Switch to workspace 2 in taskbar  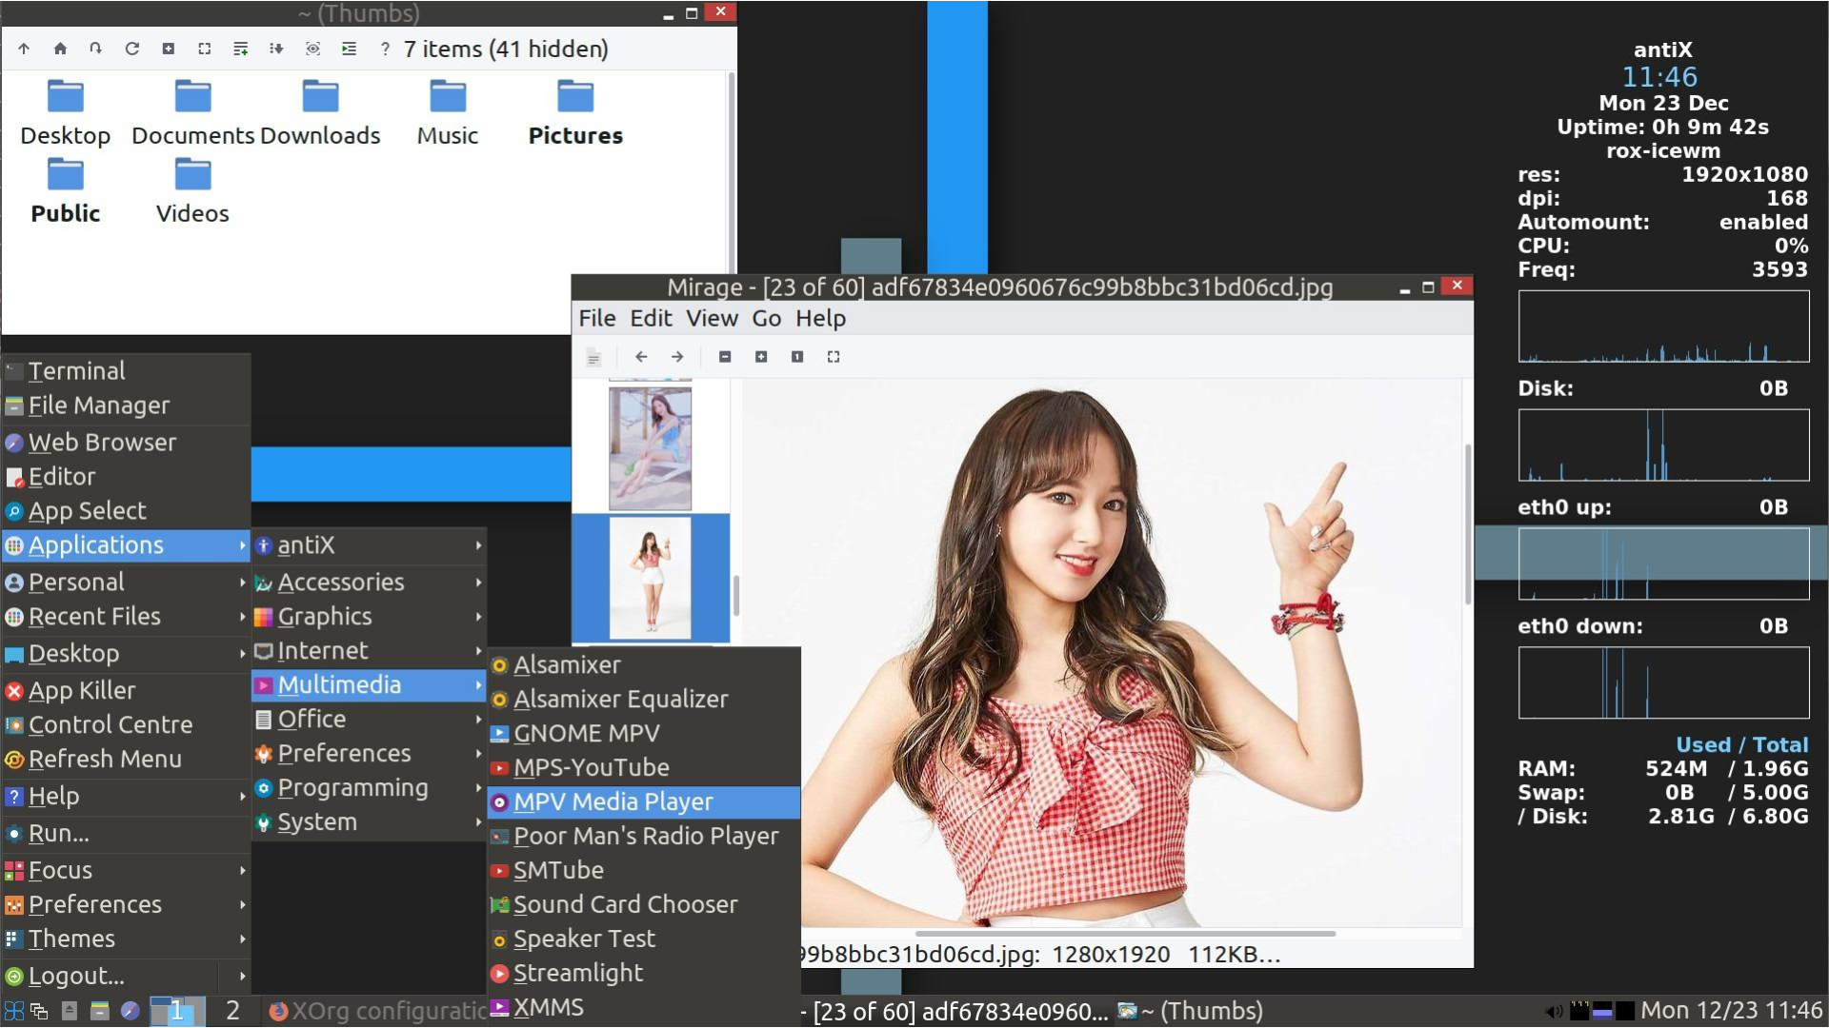click(232, 1011)
